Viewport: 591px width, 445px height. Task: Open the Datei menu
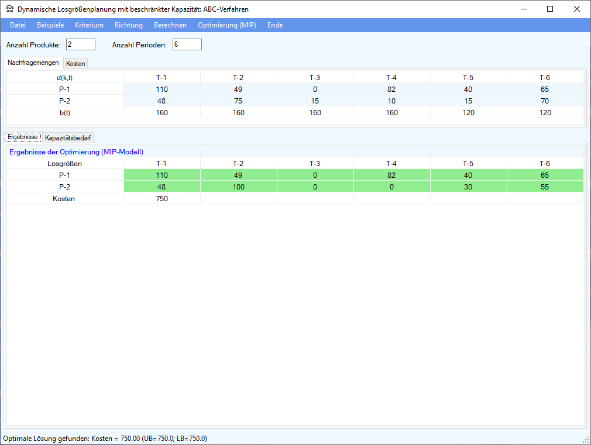18,25
